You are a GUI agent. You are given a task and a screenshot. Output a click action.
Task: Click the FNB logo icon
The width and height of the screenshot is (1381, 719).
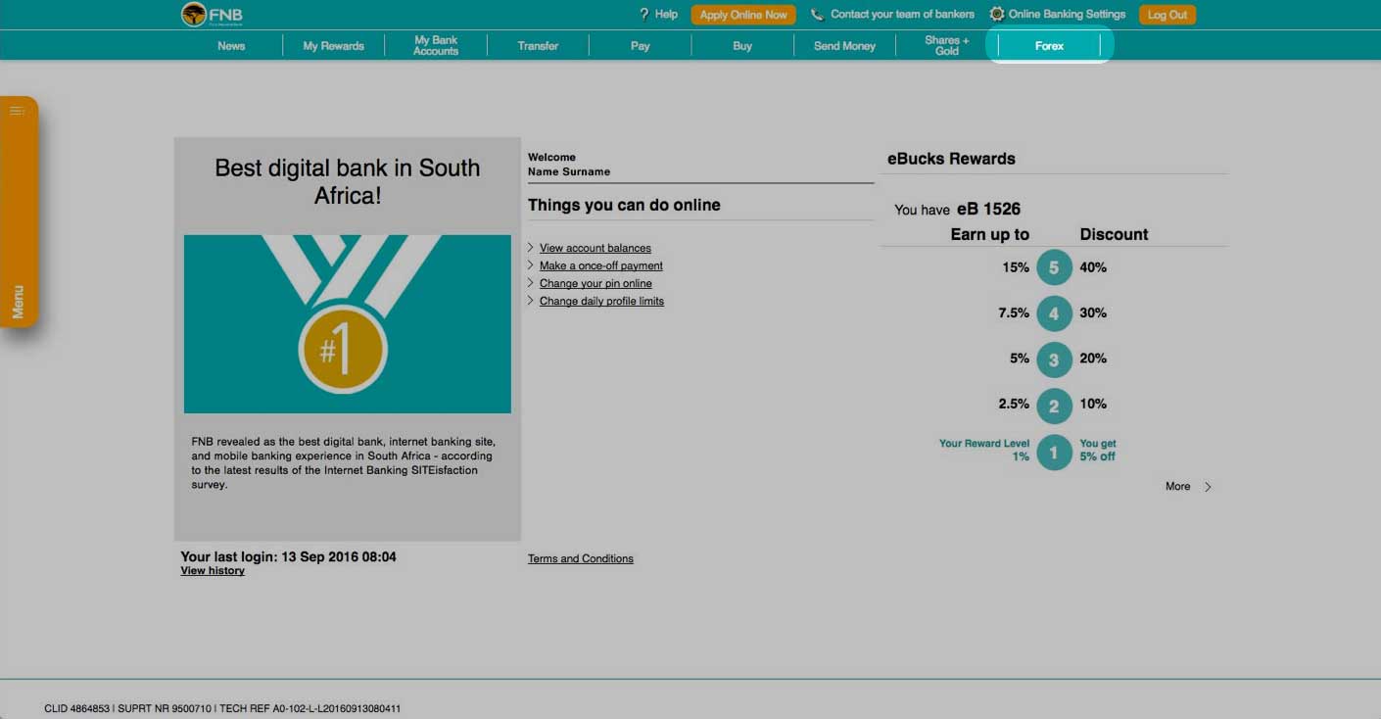pos(194,15)
